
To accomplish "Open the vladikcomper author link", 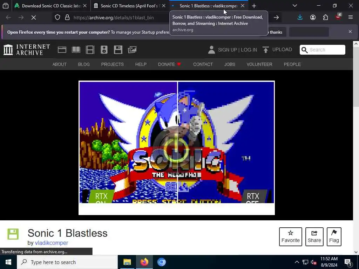I will click(x=52, y=243).
